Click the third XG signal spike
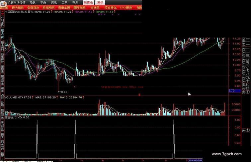This screenshot has width=251, height=162. [174, 139]
